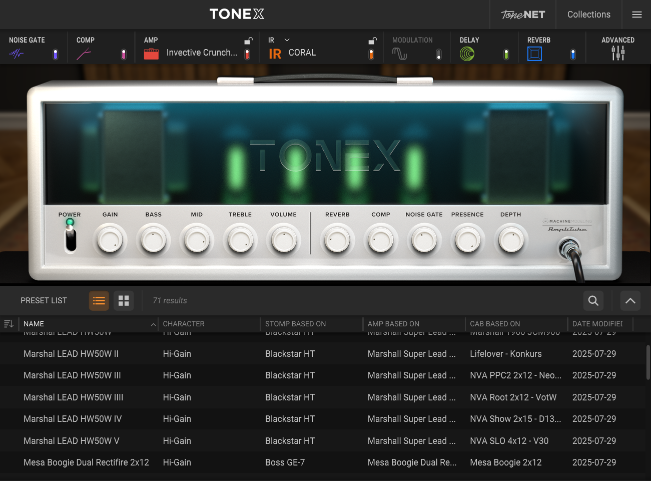This screenshot has width=651, height=481.
Task: Click the orange IR icon
Action: 275,54
